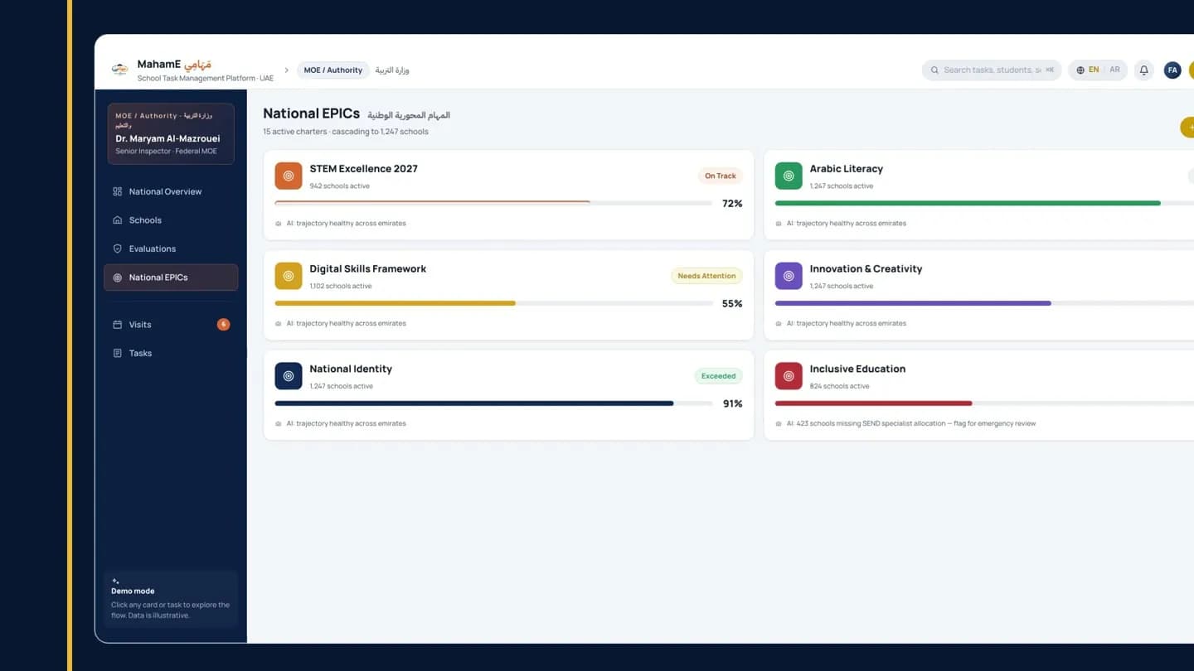Click the orange STEM Excellence target icon
The width and height of the screenshot is (1194, 671).
289,176
